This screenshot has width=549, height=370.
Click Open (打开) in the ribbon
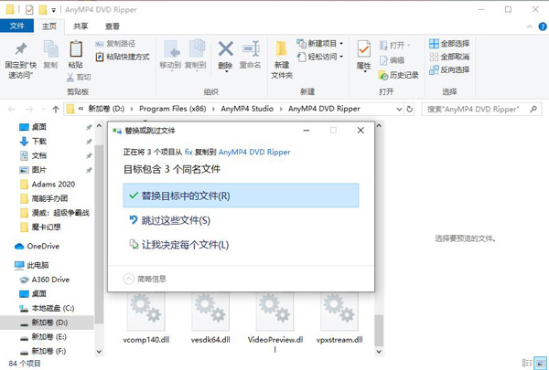click(394, 46)
